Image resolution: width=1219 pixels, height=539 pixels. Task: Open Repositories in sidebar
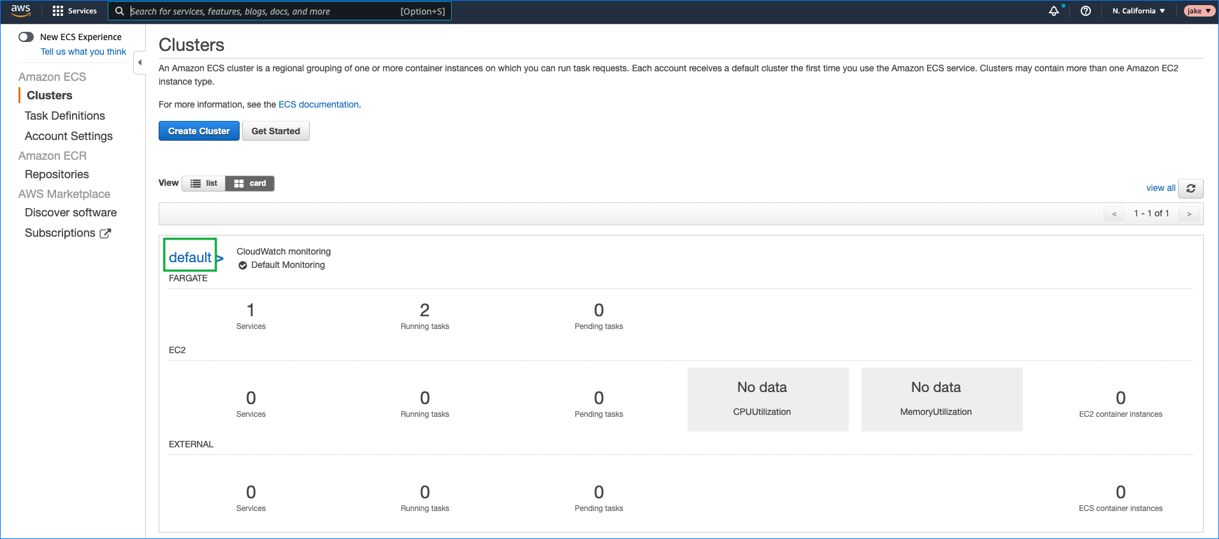(57, 174)
